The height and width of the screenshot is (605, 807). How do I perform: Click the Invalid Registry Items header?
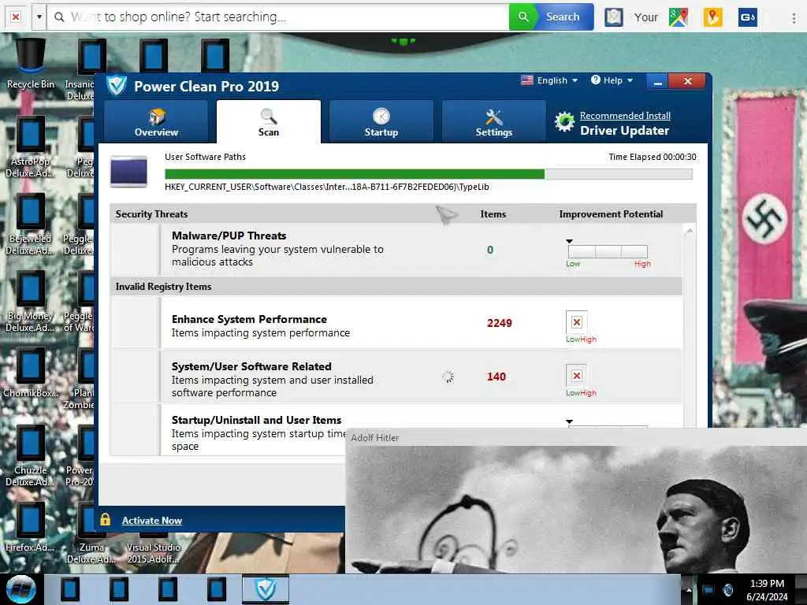[x=163, y=287]
